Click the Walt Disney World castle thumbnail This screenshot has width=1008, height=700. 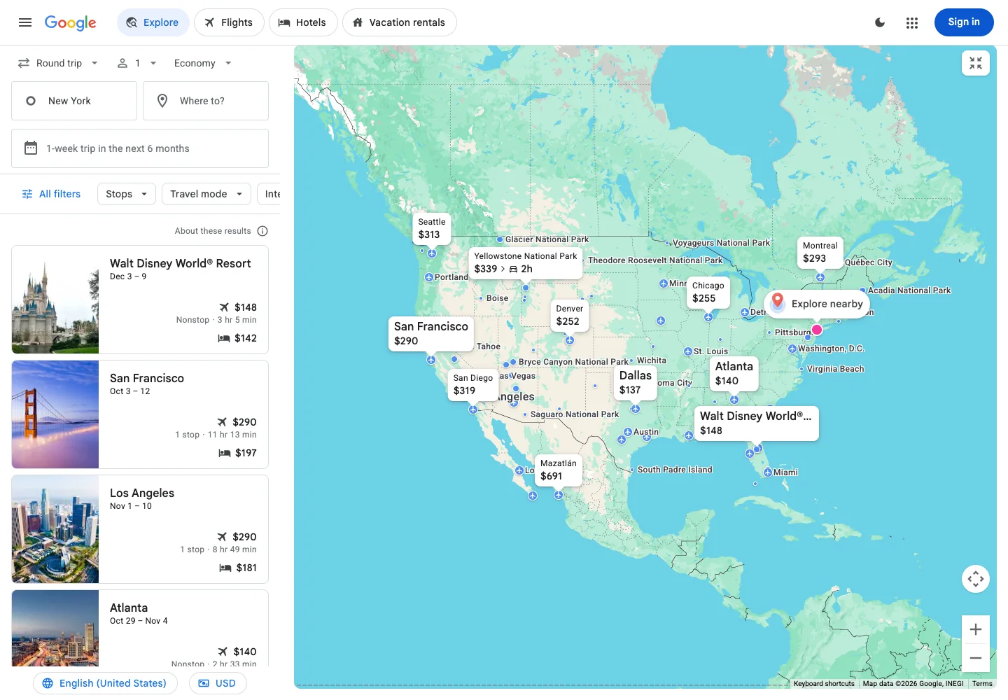(55, 300)
